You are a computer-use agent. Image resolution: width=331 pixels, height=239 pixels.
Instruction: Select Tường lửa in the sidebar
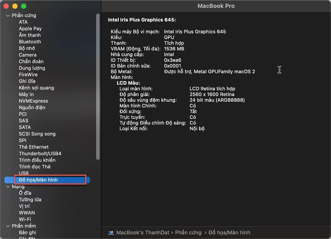(x=30, y=200)
